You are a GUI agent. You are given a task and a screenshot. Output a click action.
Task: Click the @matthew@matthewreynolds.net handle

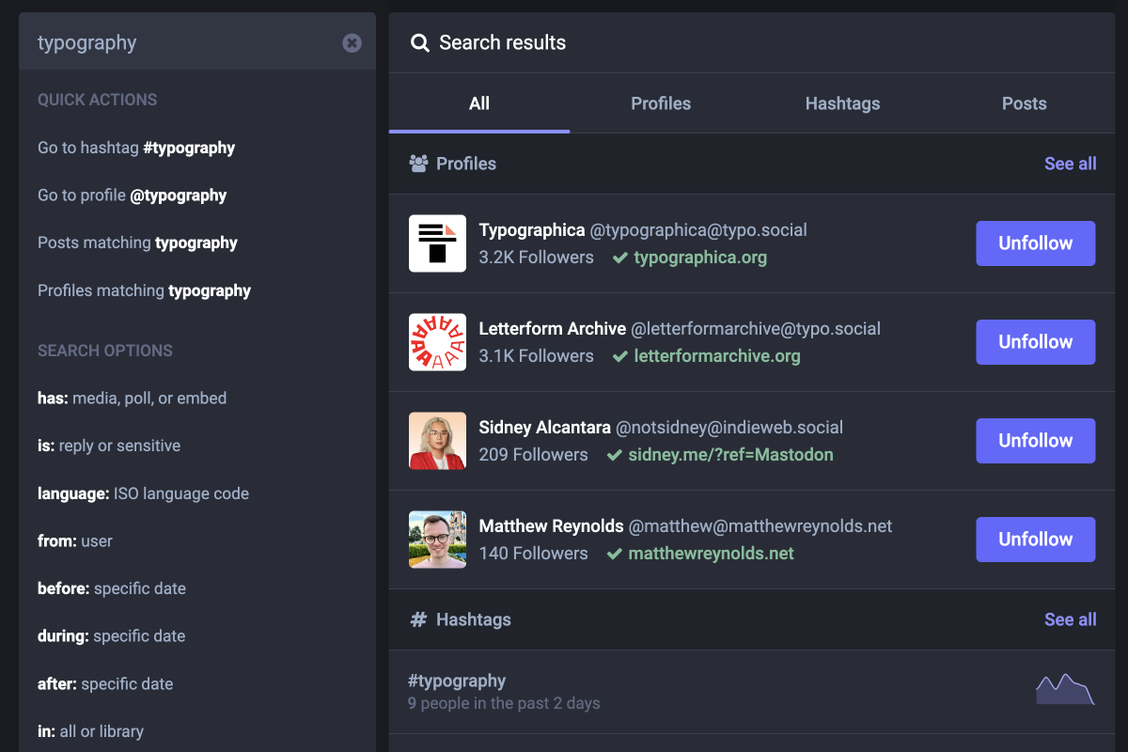point(760,526)
